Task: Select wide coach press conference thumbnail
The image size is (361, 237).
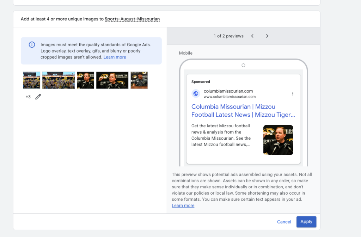Action: [x=112, y=80]
